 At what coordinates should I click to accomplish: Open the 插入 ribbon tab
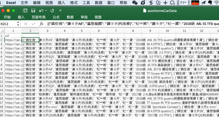pos(21,17)
